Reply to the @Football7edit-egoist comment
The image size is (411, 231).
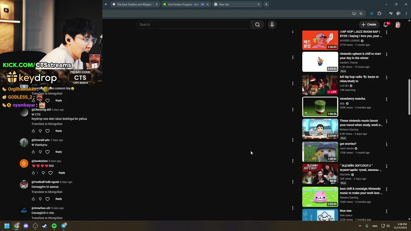[x=58, y=199]
